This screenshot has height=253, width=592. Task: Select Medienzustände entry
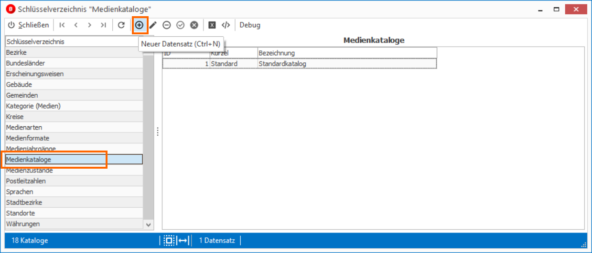pyautogui.click(x=74, y=170)
